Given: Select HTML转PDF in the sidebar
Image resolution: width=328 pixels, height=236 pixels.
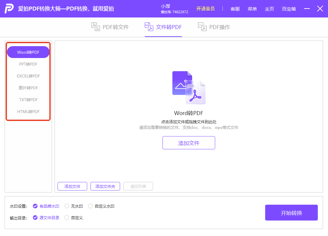Looking at the screenshot, I should 28,112.
